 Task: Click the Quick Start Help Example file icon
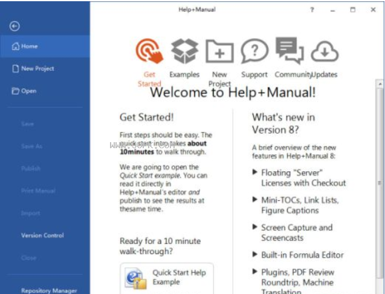(x=135, y=278)
